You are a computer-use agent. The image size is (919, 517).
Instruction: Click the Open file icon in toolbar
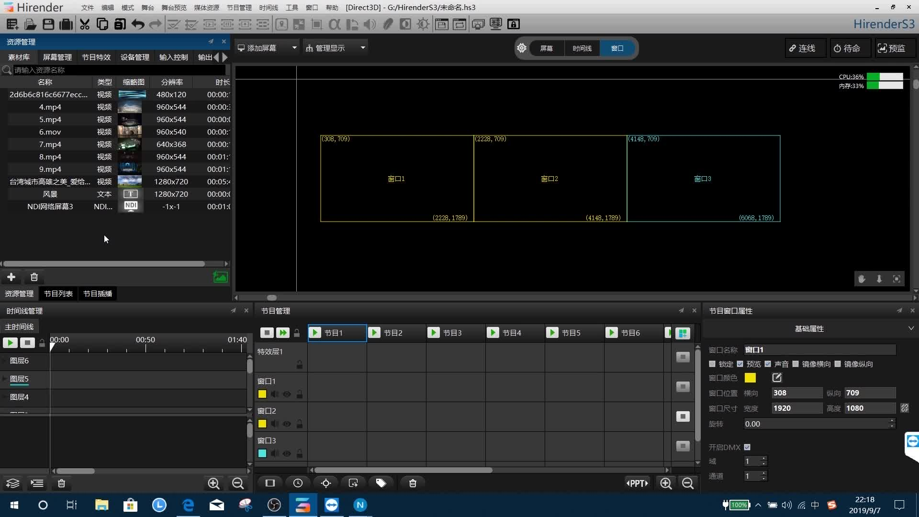[31, 24]
